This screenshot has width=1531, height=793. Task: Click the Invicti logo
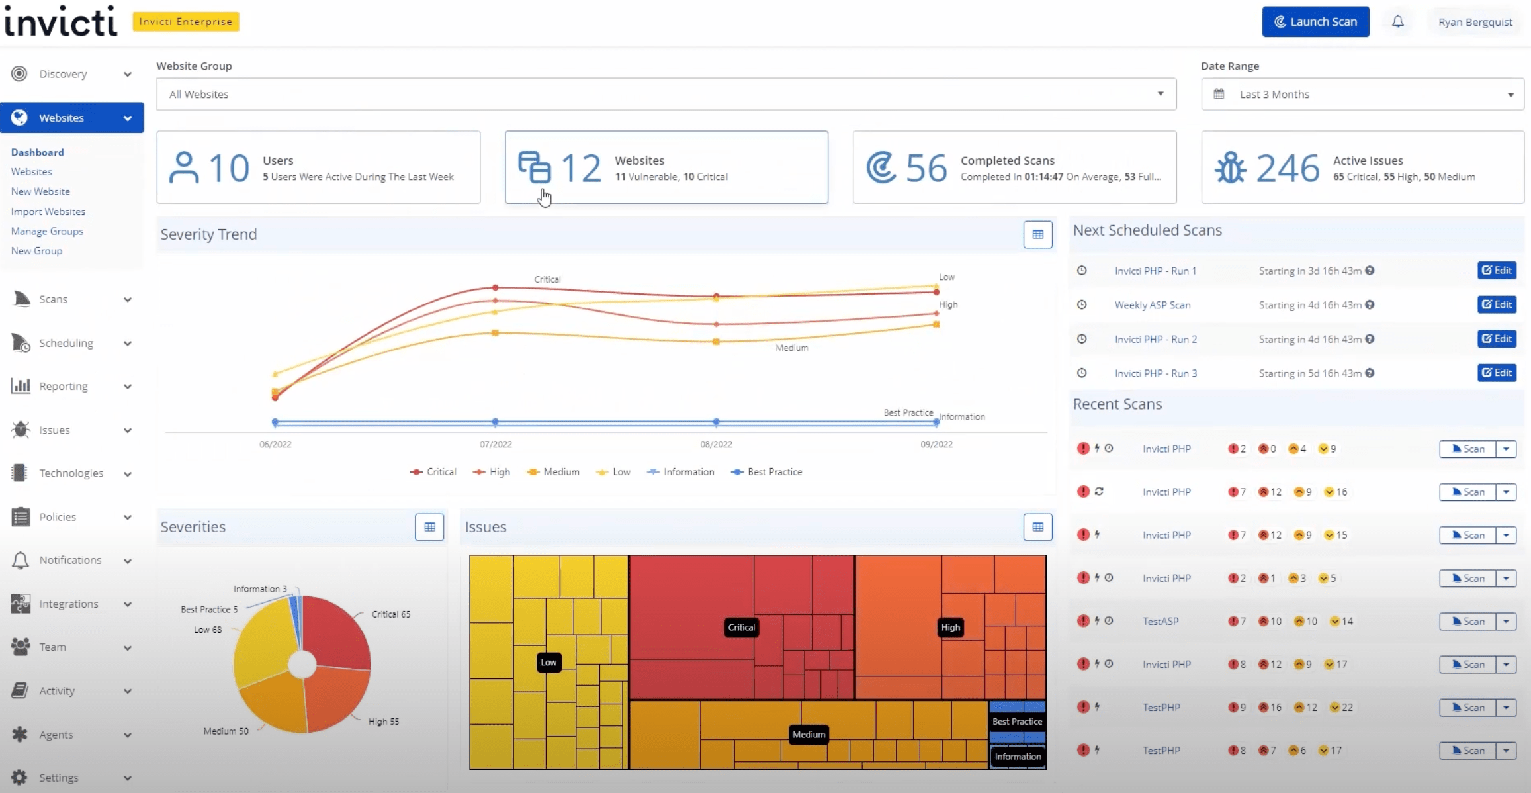pos(61,22)
